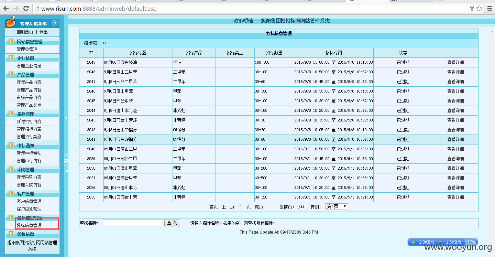495x257 pixels.
Task: Open the browser hamburger menu
Action: (489, 9)
